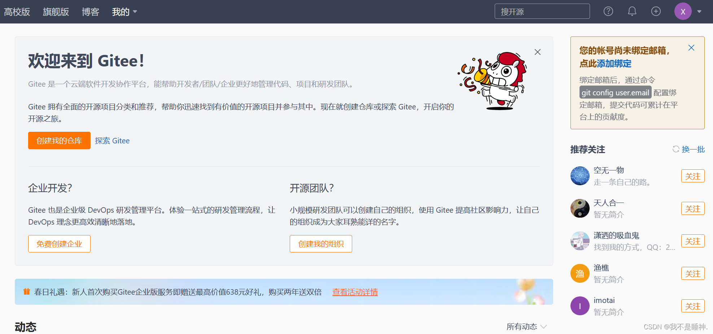The height and width of the screenshot is (334, 713).
Task: Open the purple X user avatar
Action: click(683, 12)
